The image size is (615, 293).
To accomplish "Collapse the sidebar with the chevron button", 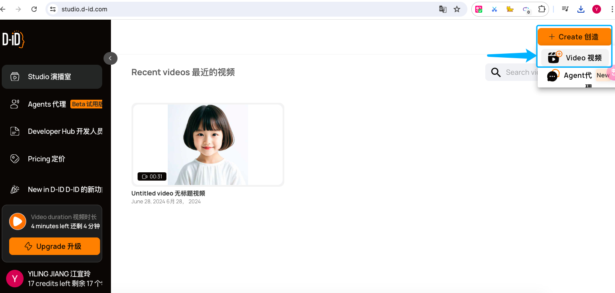I will click(111, 58).
